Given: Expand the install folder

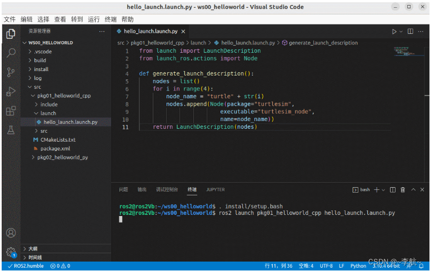Looking at the screenshot, I should (x=66, y=69).
